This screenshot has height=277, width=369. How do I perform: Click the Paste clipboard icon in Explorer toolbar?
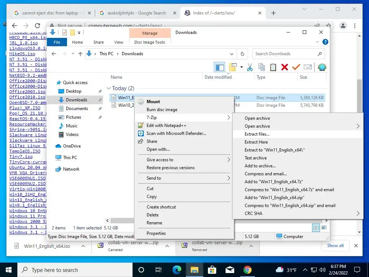[x=273, y=67]
